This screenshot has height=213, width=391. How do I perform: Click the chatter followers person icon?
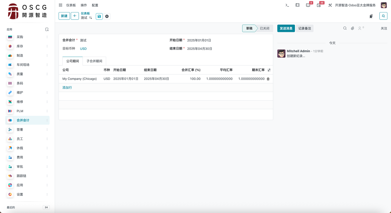(360, 28)
